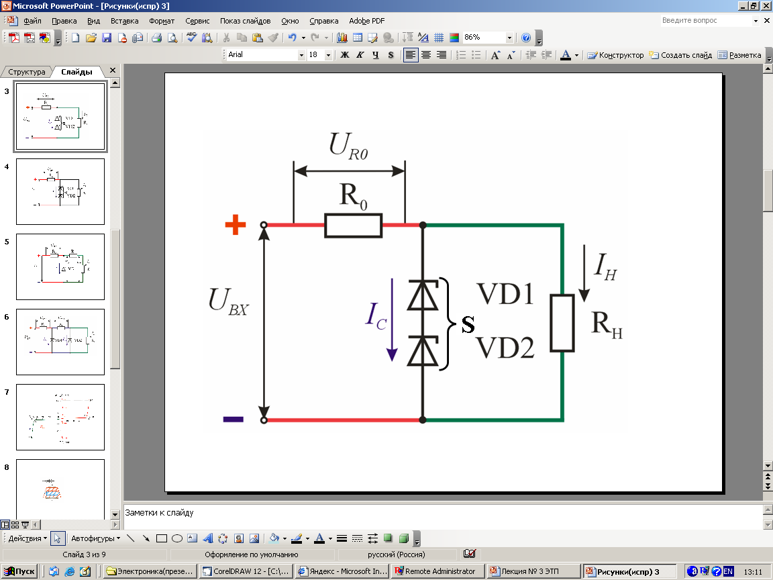Screen dimensions: 773x580
Task: Expand the Undo history dropdown arrow
Action: click(x=303, y=38)
